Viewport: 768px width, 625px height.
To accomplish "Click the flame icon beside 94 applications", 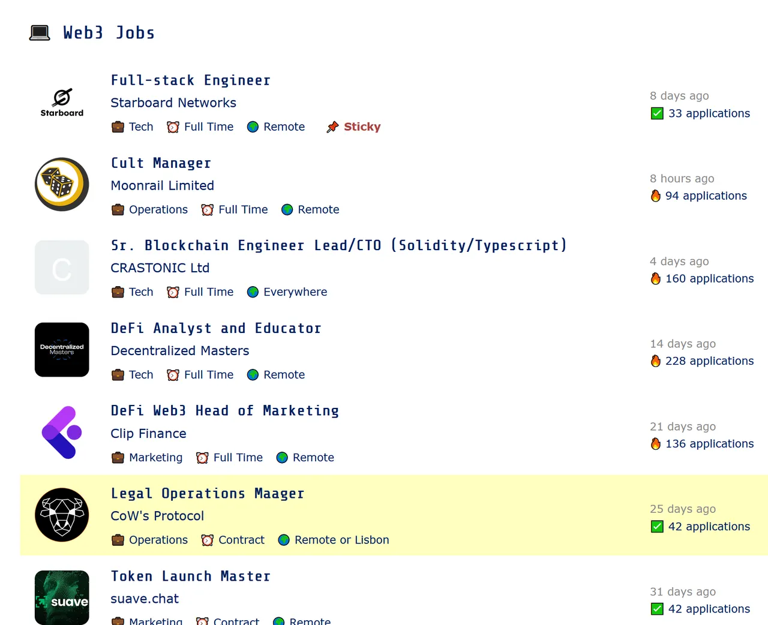I will [x=656, y=196].
